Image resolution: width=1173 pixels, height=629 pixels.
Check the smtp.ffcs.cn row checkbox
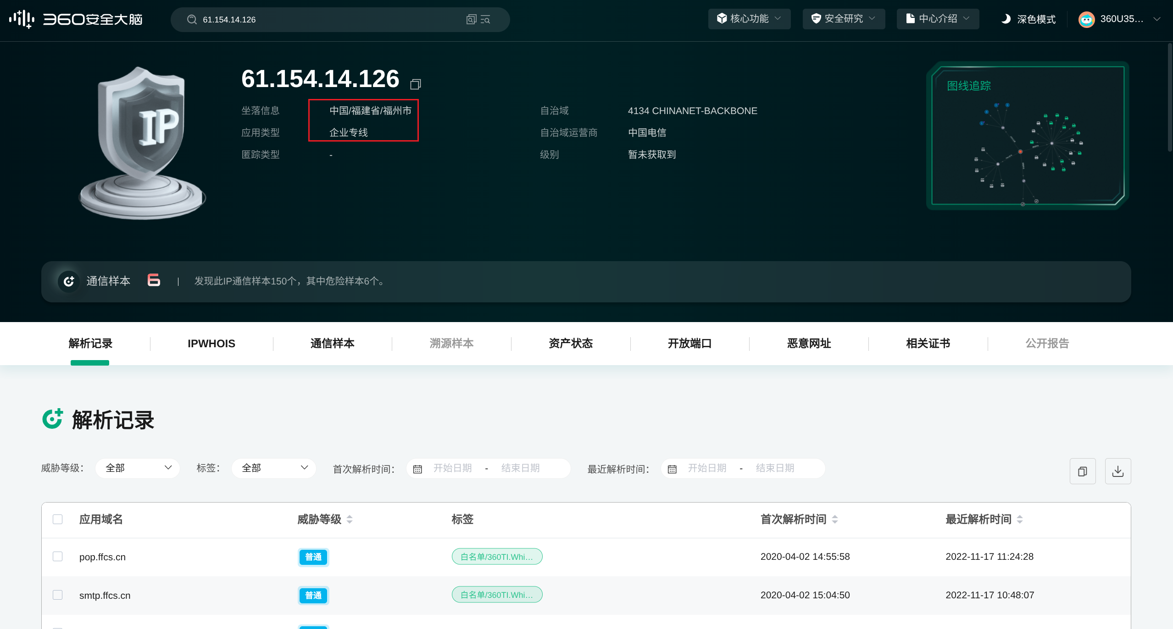[x=57, y=595]
